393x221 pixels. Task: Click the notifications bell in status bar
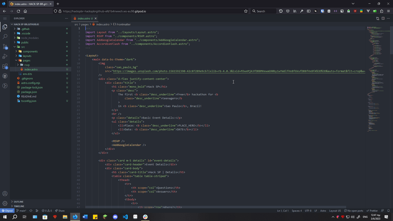389,211
